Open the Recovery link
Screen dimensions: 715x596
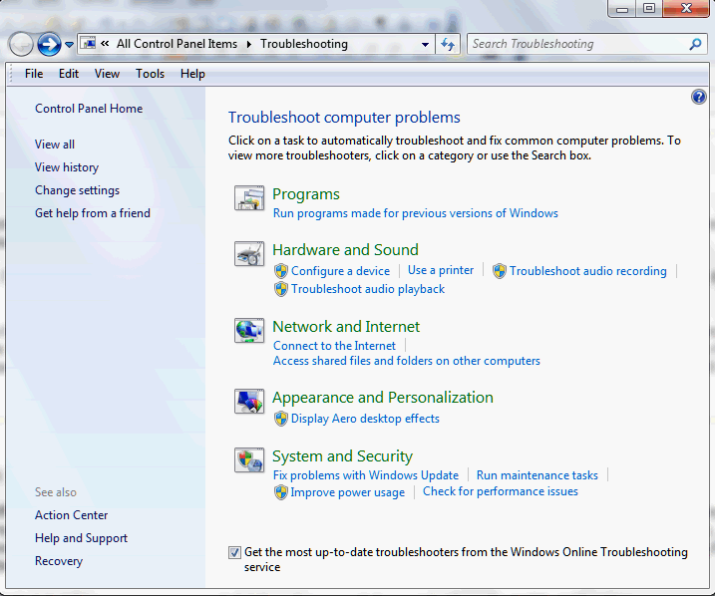(59, 561)
